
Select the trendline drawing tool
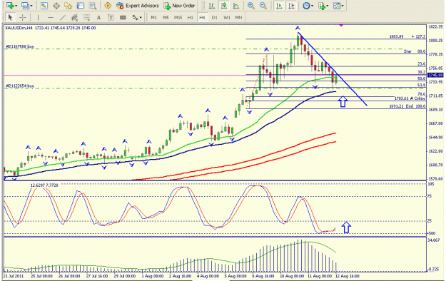pos(62,18)
